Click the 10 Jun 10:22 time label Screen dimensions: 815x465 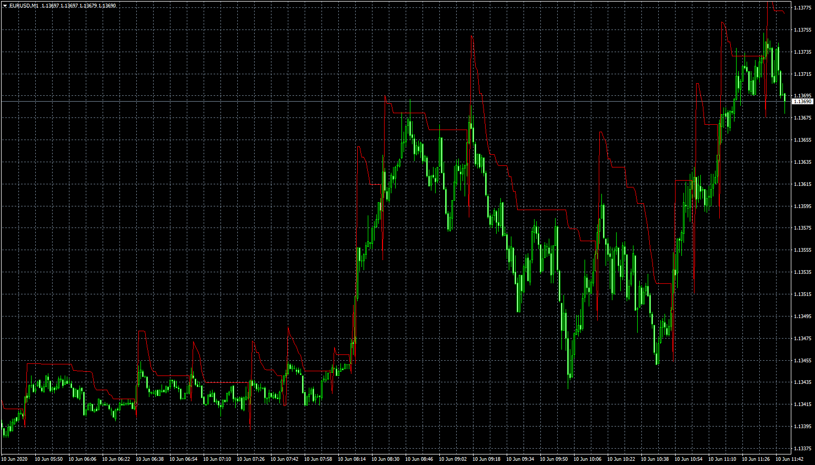tap(621, 459)
